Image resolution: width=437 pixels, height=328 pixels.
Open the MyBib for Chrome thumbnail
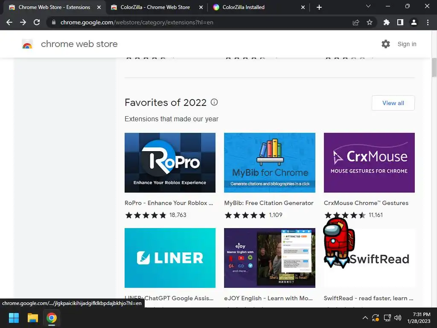click(x=270, y=163)
